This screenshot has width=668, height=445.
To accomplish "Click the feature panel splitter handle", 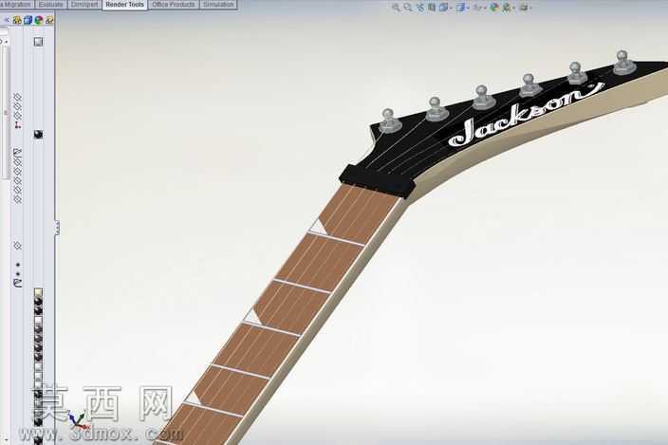I will (x=57, y=228).
